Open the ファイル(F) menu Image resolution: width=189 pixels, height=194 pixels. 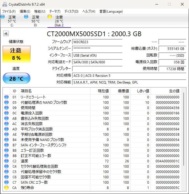9,11
